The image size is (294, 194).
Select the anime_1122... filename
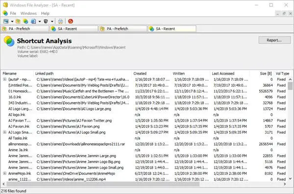click(x=20, y=179)
